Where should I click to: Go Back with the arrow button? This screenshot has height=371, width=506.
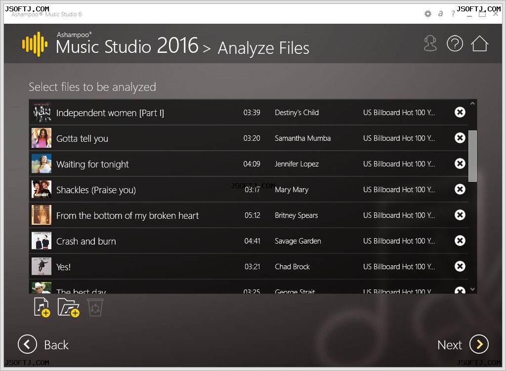pos(28,344)
